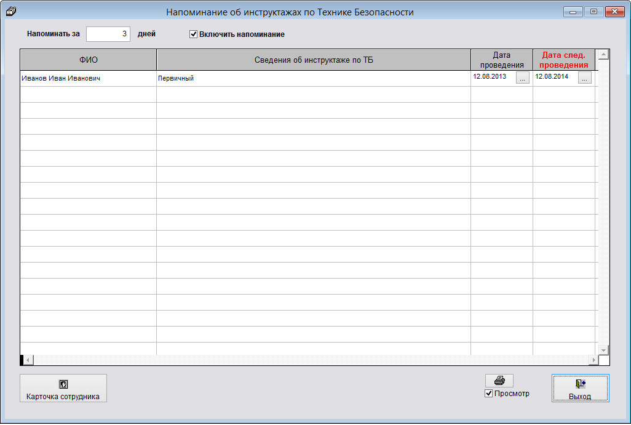Image resolution: width=631 pixels, height=425 pixels.
Task: Click the ФИО column header
Action: (x=88, y=60)
